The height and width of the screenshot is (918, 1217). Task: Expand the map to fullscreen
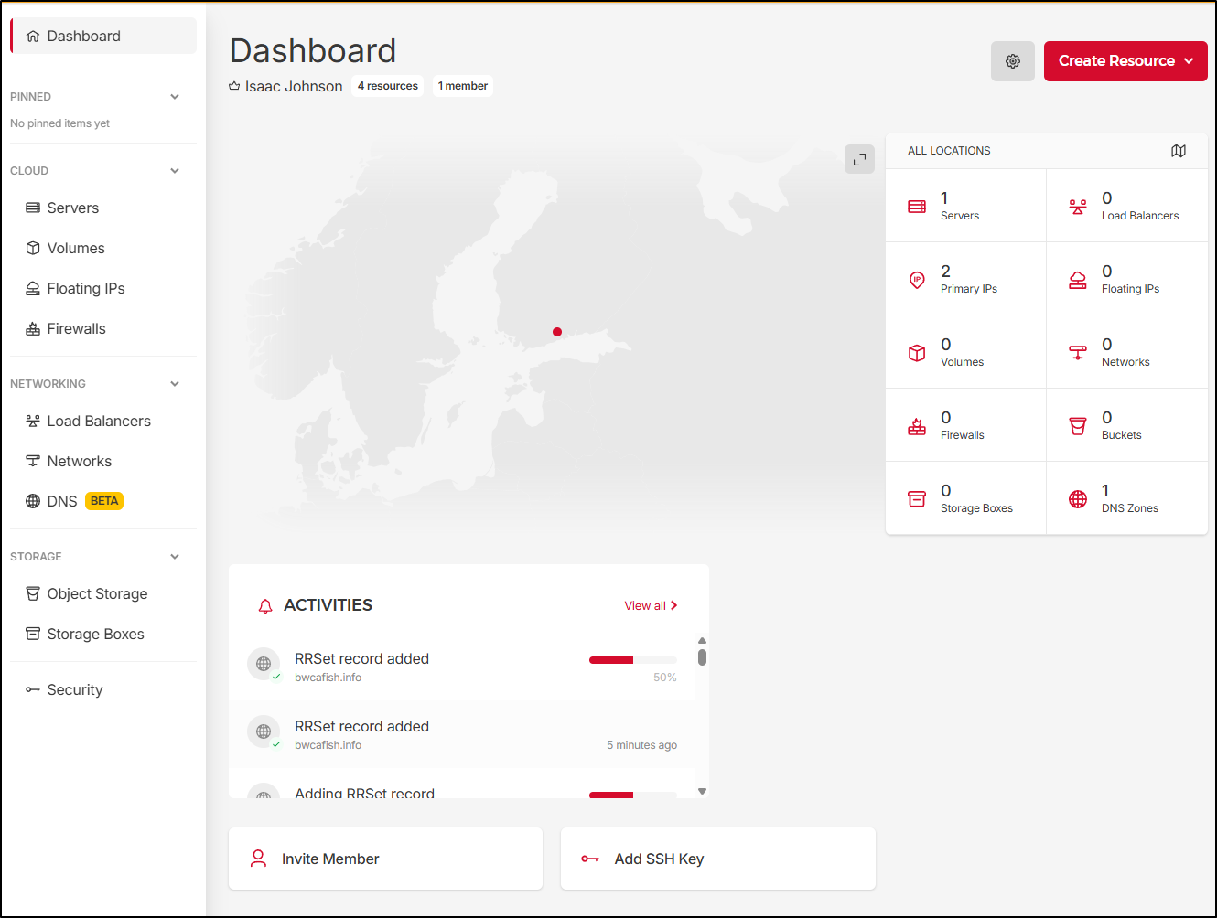point(859,159)
